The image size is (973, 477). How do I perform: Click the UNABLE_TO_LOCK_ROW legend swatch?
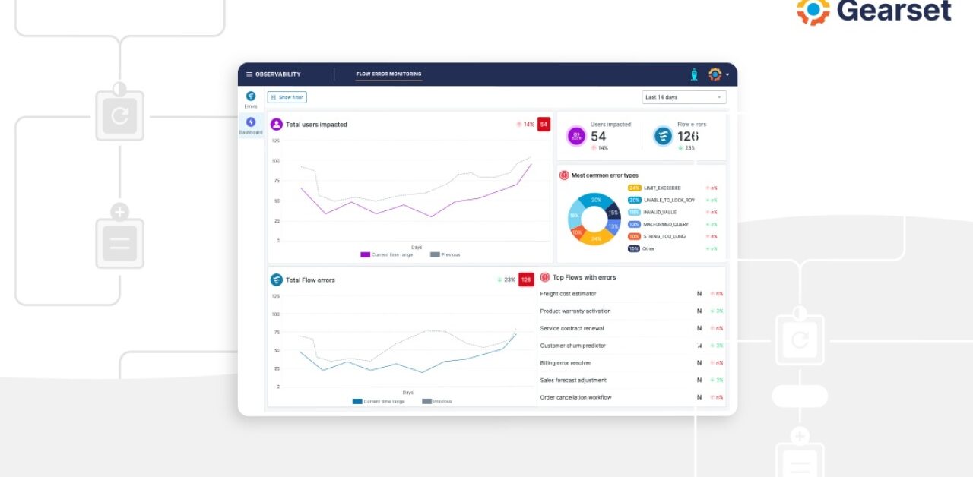634,200
